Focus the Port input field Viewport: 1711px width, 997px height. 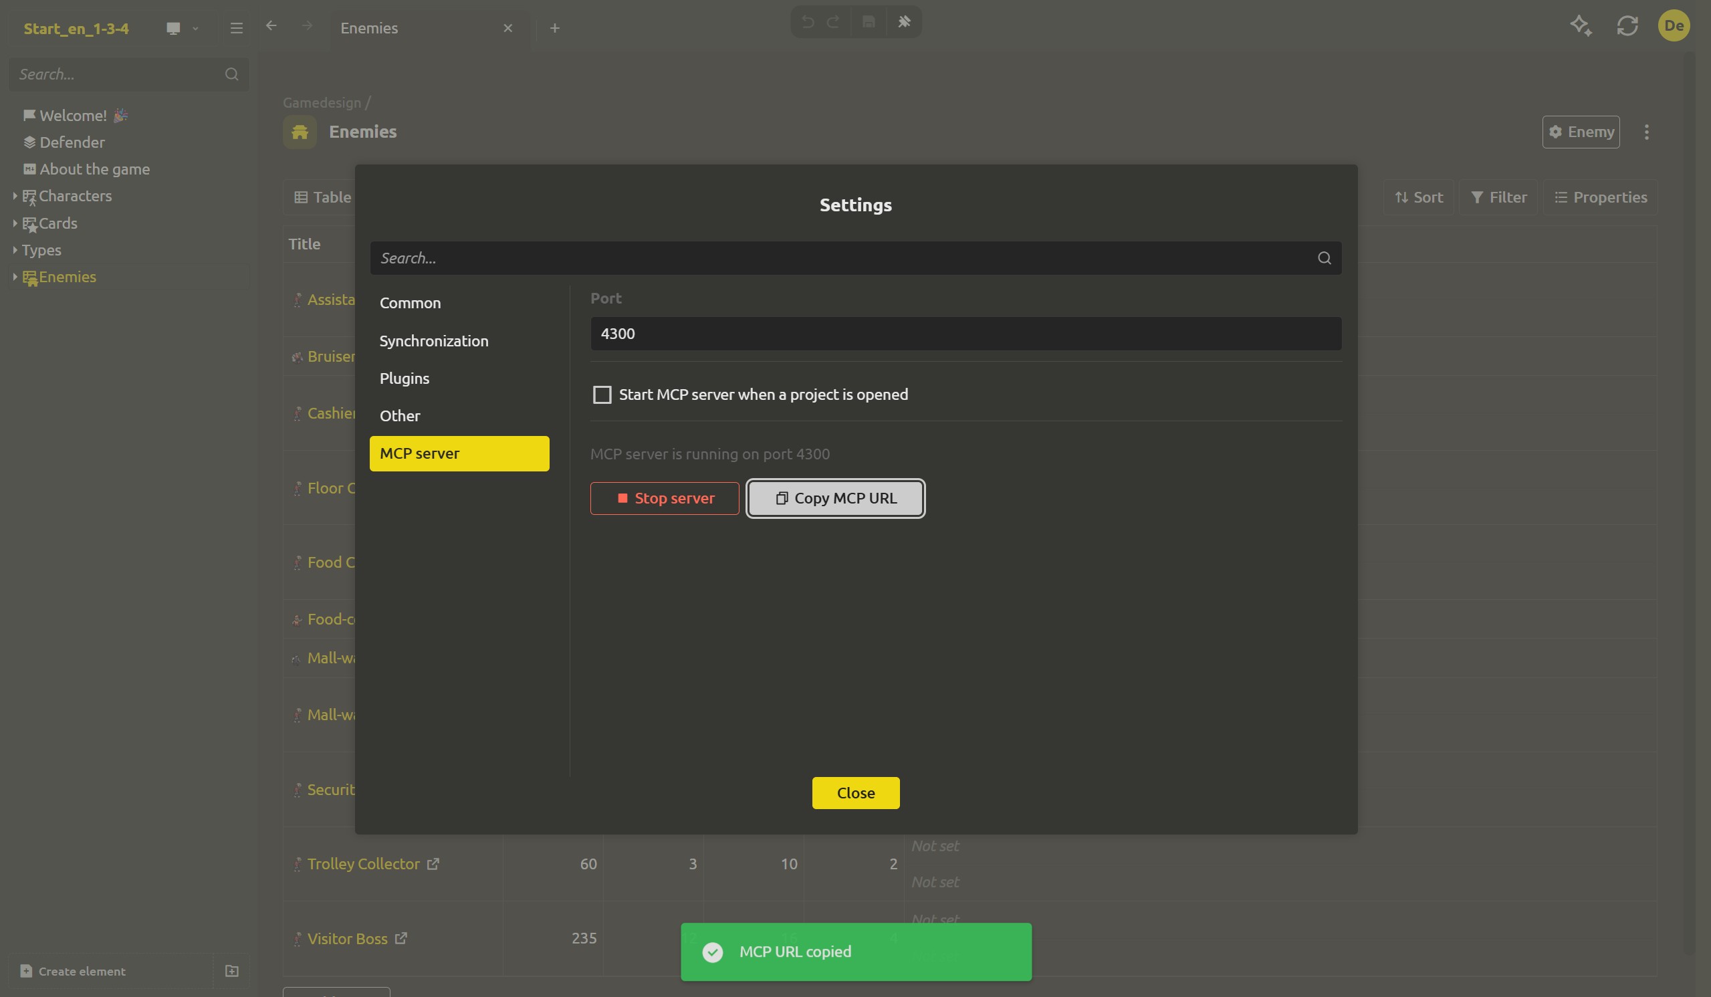(x=965, y=334)
